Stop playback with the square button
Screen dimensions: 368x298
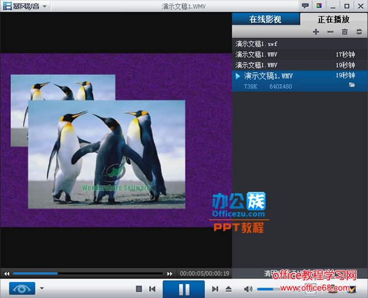pos(139,289)
